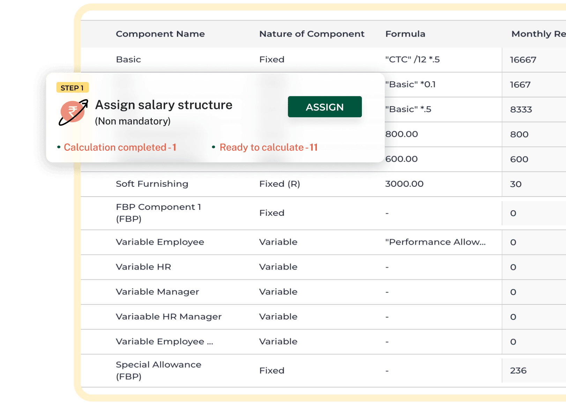Click the ASSIGN button
Screen dimensions: 566x405
[x=325, y=107]
